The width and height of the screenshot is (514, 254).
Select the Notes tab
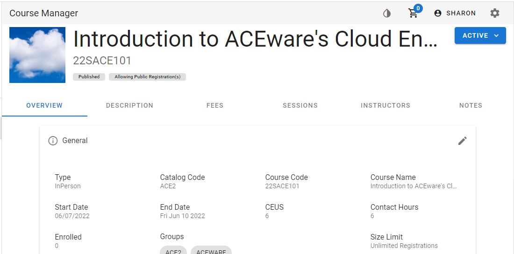(471, 105)
